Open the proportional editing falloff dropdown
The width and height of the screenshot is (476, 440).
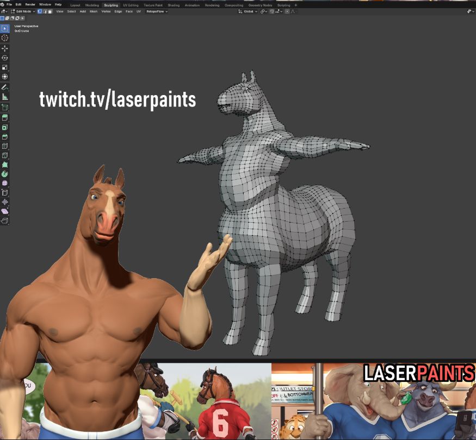(x=293, y=11)
